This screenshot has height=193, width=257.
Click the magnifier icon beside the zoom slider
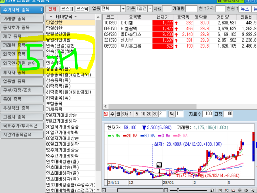point(212,190)
